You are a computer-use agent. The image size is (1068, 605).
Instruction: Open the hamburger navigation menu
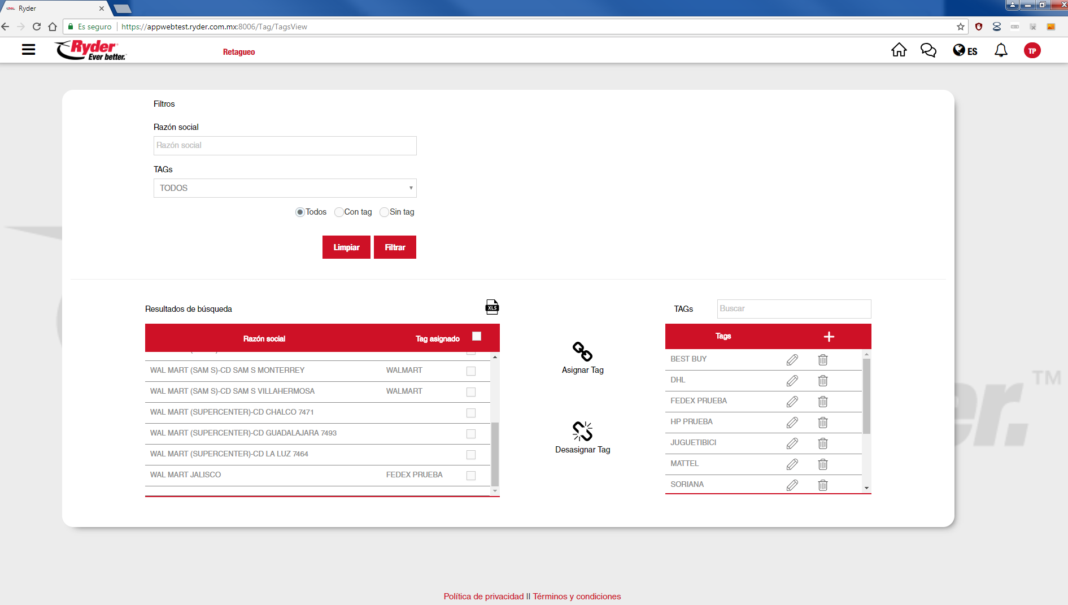pos(28,50)
